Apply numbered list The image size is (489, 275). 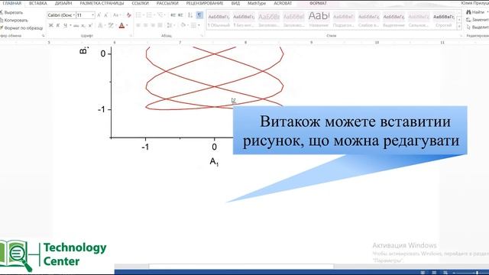[x=150, y=15]
